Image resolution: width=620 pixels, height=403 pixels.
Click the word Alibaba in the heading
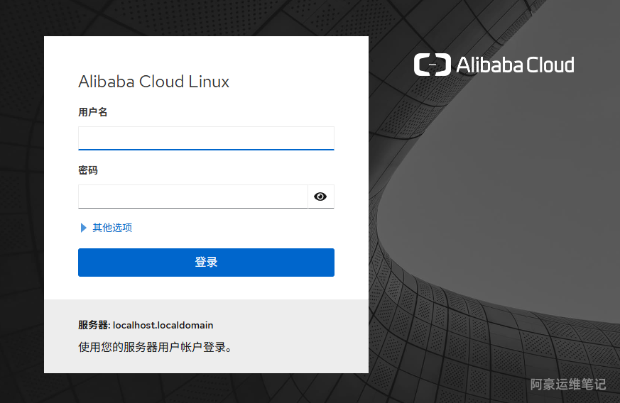click(107, 82)
